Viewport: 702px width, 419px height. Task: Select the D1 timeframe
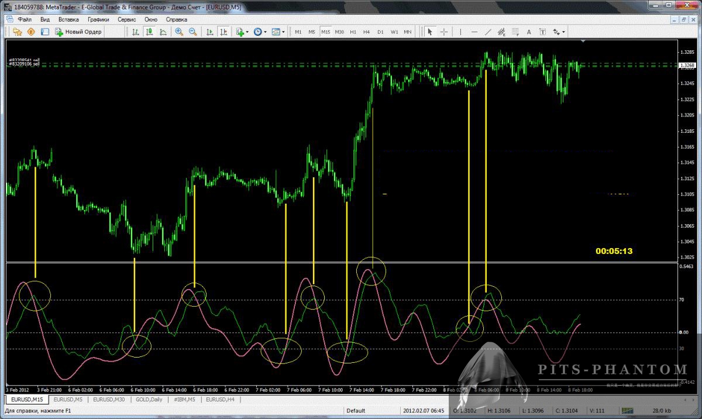point(380,32)
